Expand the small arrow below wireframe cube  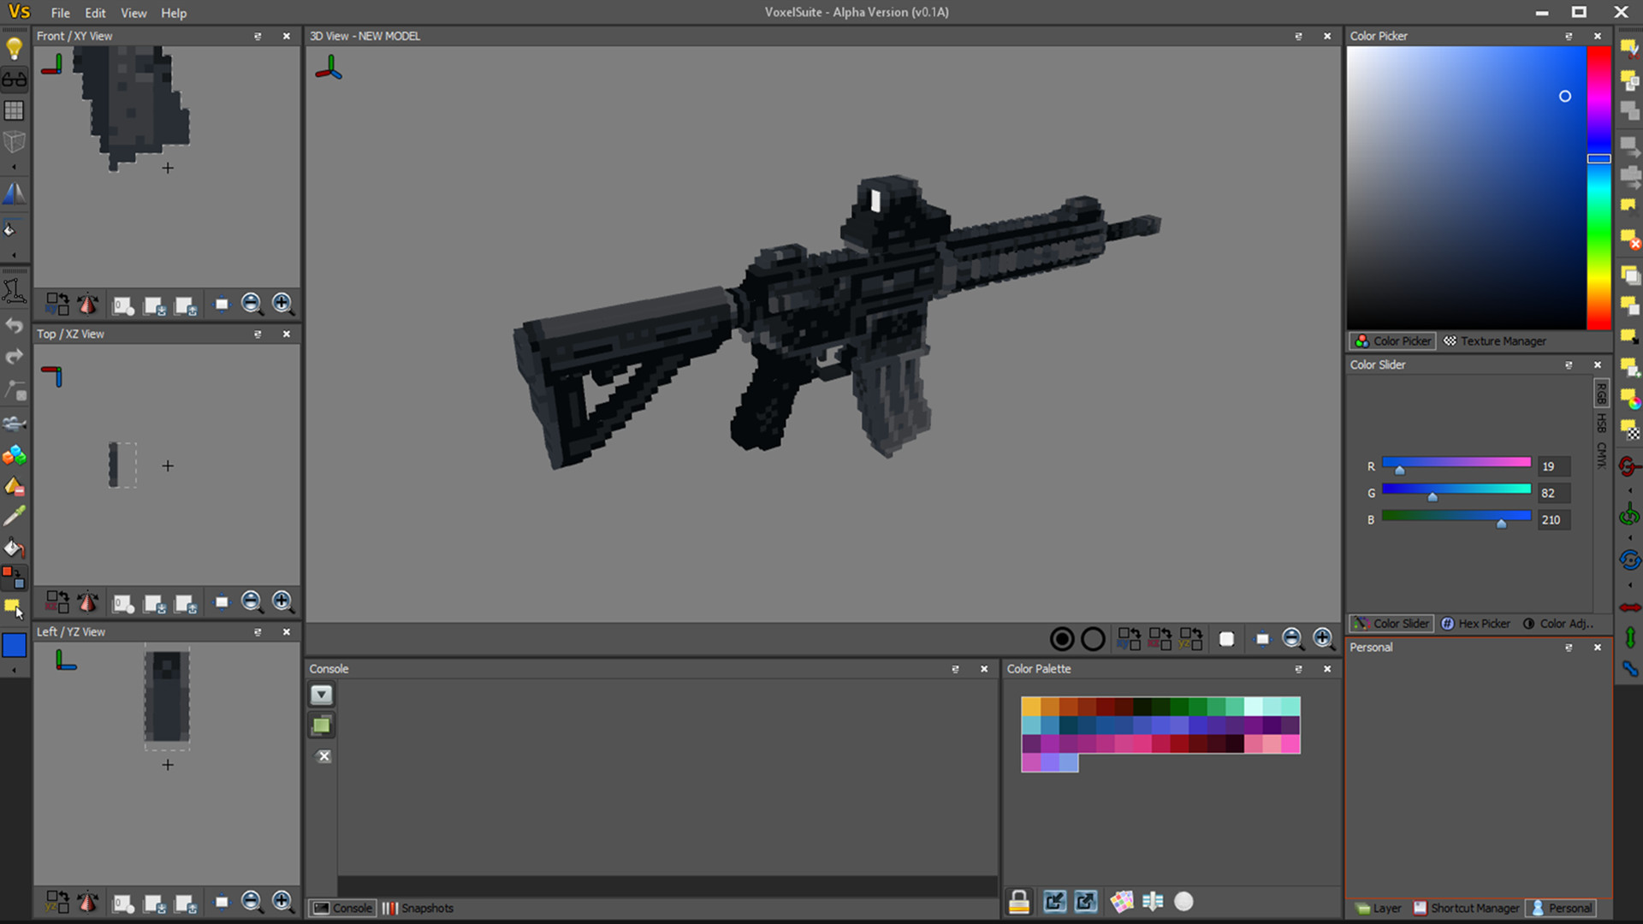(14, 168)
